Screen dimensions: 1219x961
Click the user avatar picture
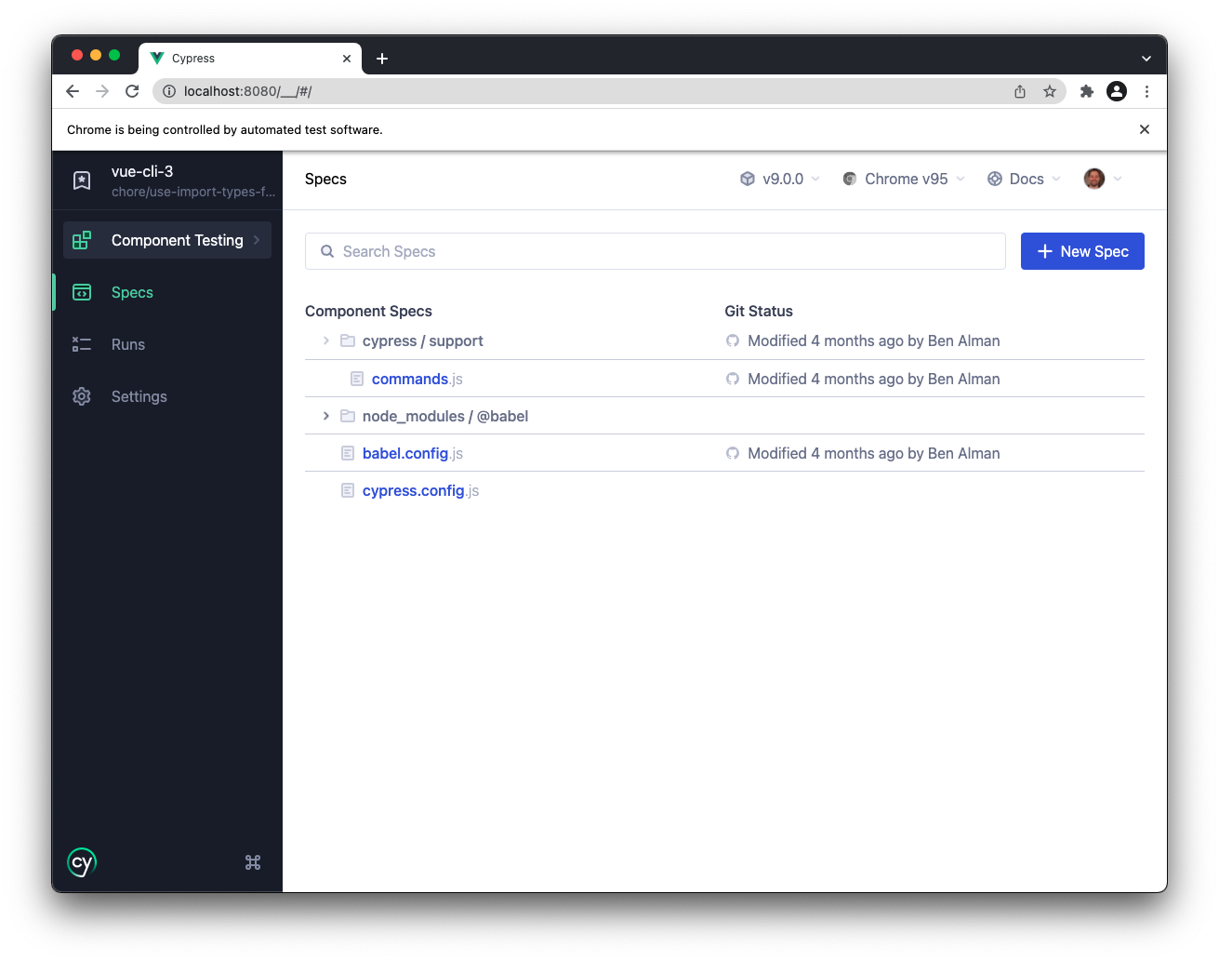pos(1094,179)
